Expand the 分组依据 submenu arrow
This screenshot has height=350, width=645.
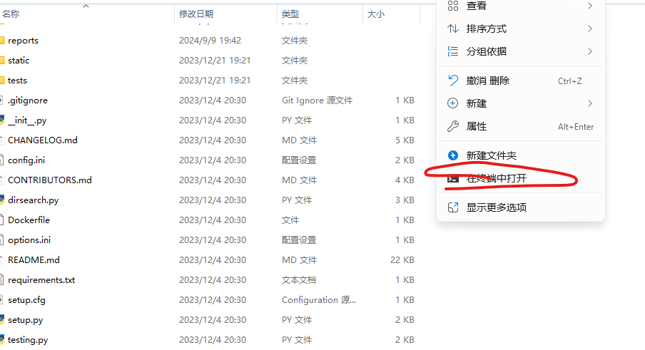(590, 51)
